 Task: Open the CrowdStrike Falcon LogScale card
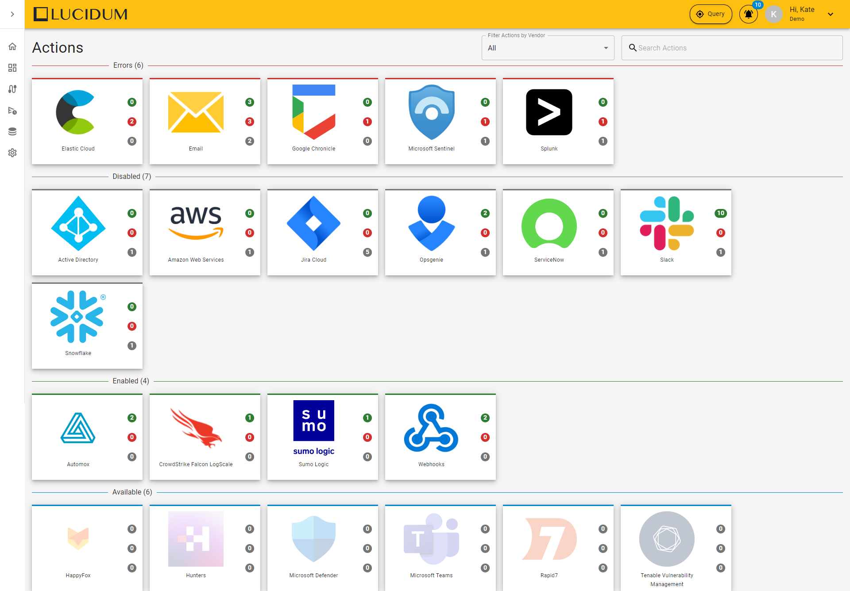click(205, 437)
